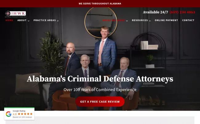Open the Google Rating reviews widget
This screenshot has width=200, height=124.
(19, 114)
